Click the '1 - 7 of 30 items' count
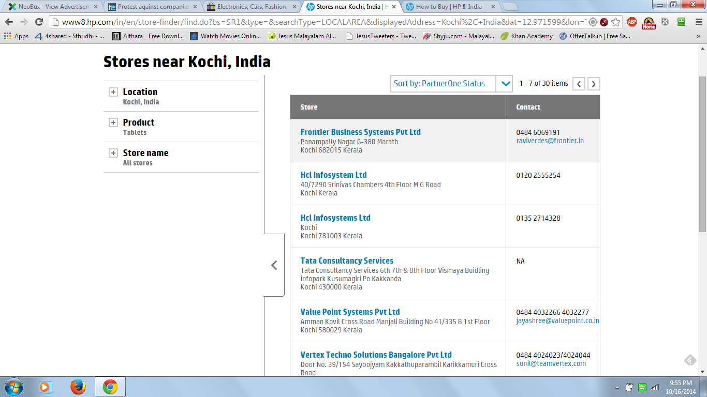 [543, 83]
